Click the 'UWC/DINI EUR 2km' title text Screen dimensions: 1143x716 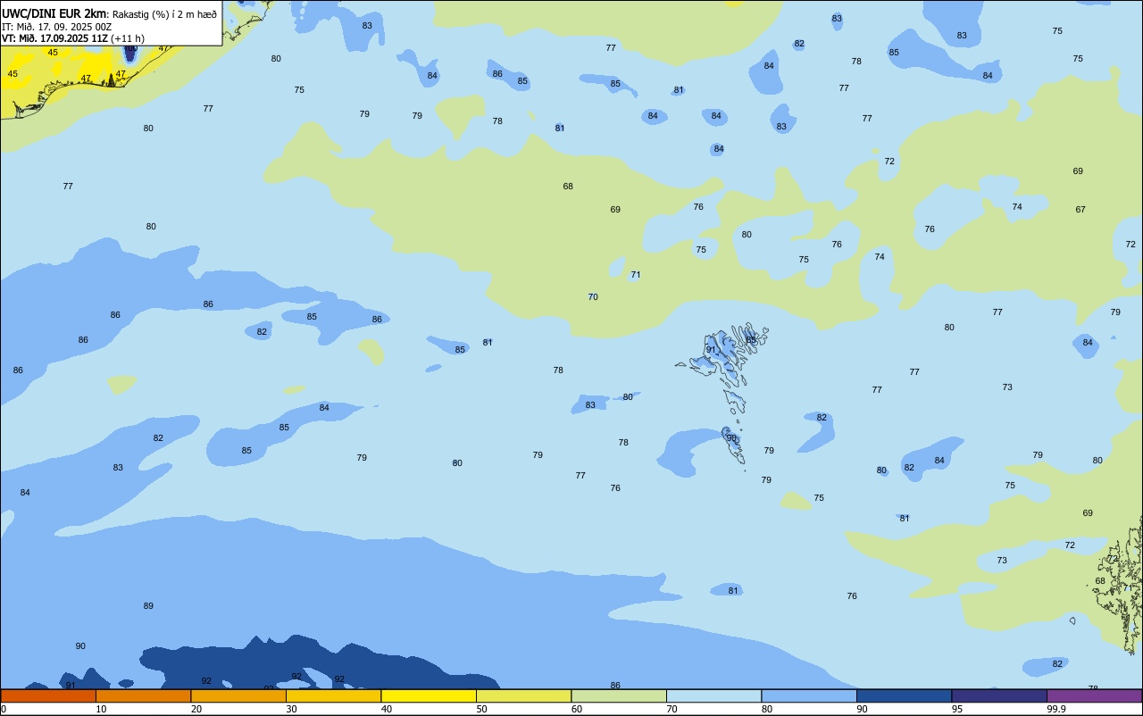[54, 13]
